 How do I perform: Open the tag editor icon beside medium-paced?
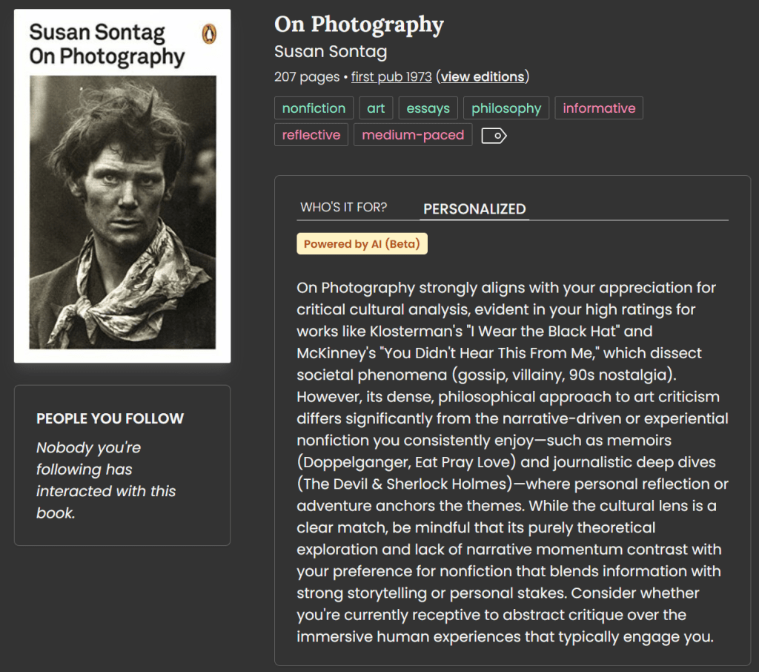pos(495,135)
